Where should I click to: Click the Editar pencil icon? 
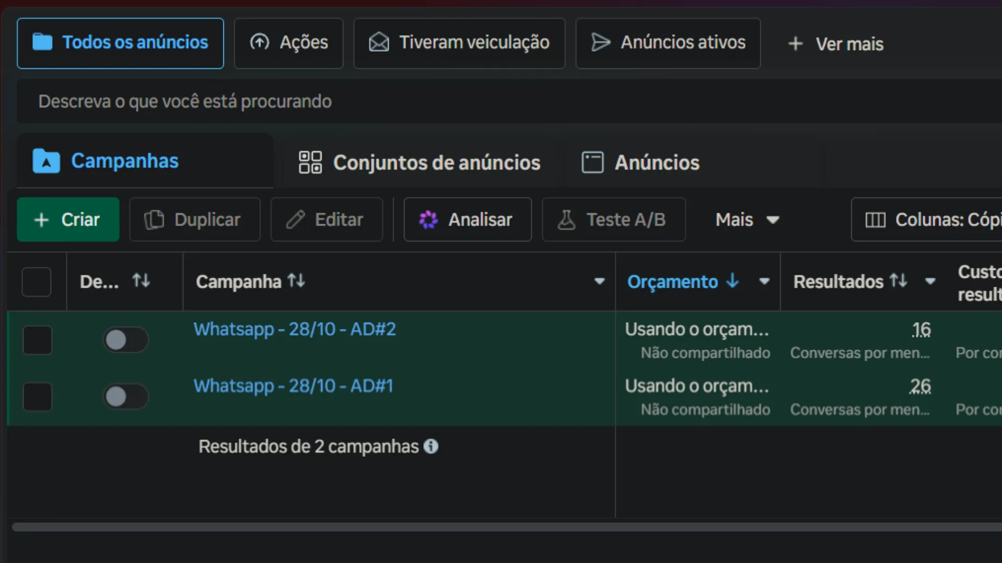tap(295, 219)
